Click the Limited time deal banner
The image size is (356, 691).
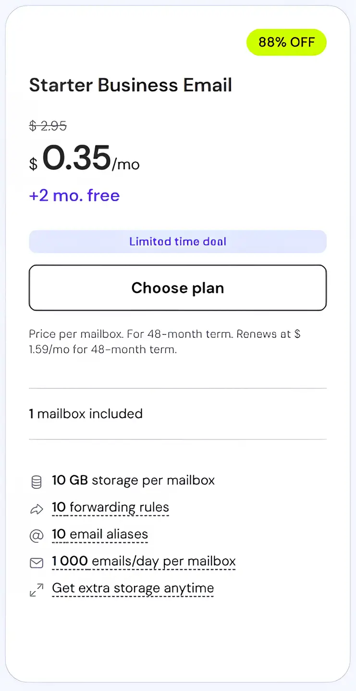tap(178, 242)
